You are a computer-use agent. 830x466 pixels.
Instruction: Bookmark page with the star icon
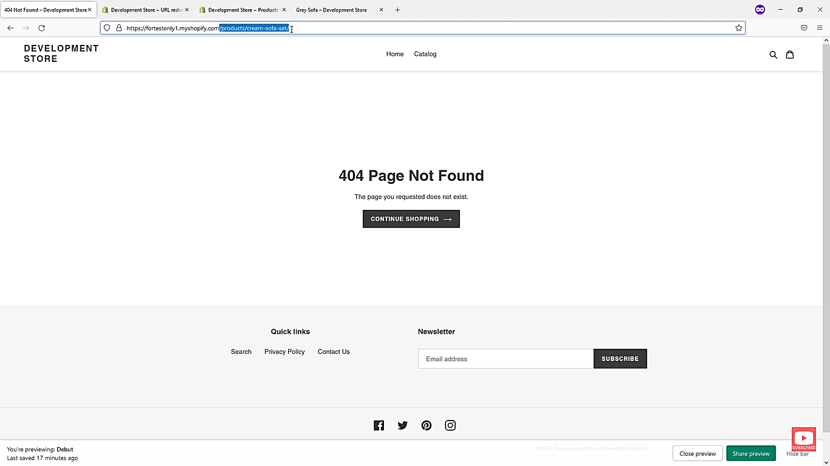point(739,28)
